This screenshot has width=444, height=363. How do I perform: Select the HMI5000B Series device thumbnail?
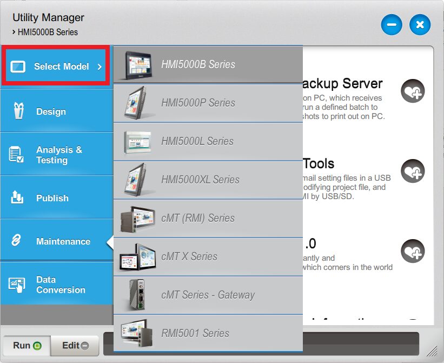(x=139, y=65)
